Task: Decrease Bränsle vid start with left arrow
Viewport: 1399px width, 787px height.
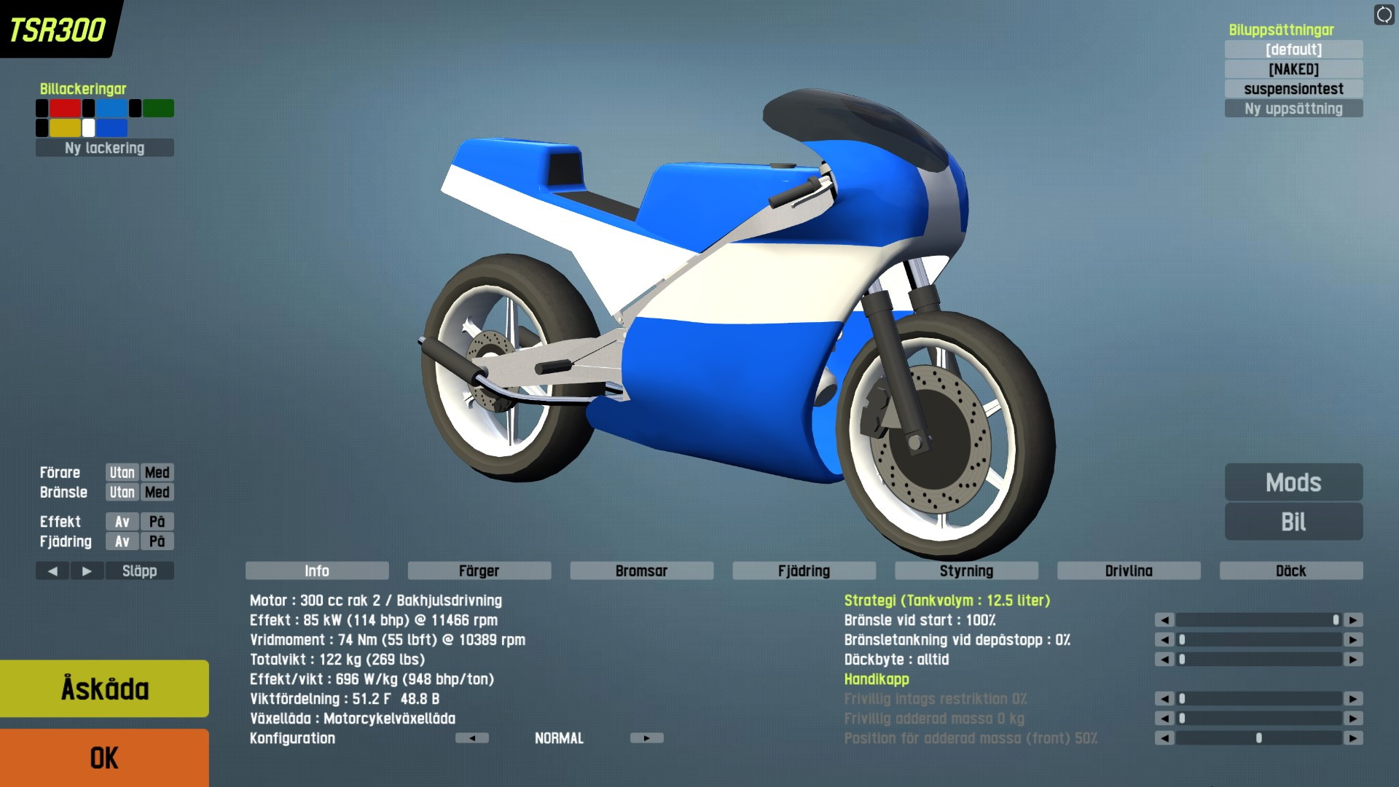Action: point(1164,620)
